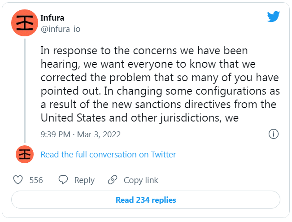Image resolution: width=292 pixels, height=222 pixels.
Task: Click the Copy link text label
Action: (x=141, y=180)
